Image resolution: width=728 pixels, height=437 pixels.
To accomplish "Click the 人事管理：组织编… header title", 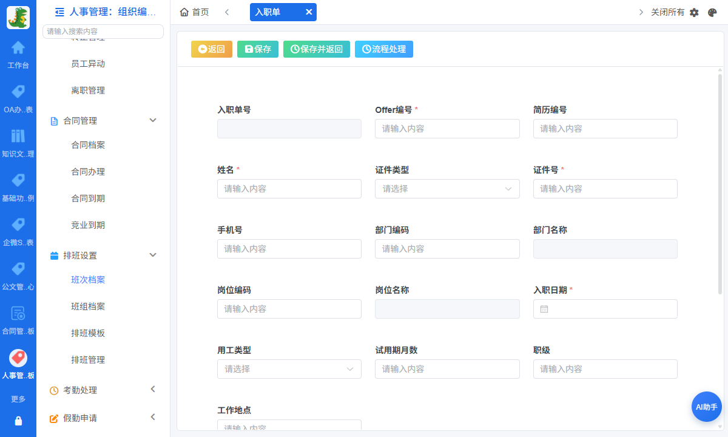I will pos(113,12).
